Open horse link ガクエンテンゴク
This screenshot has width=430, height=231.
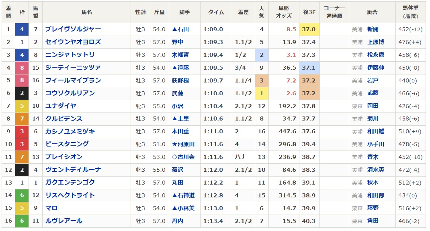(70, 183)
